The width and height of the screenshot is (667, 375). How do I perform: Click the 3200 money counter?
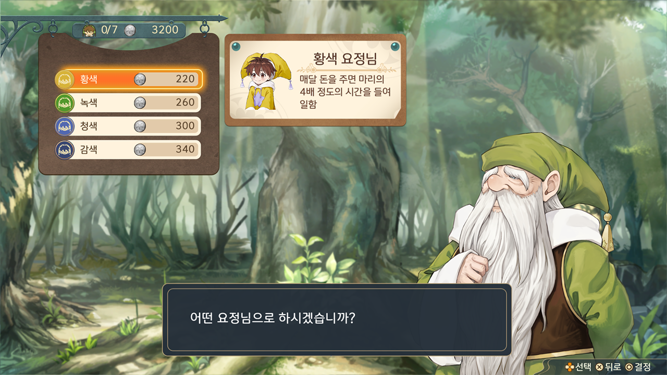click(165, 30)
